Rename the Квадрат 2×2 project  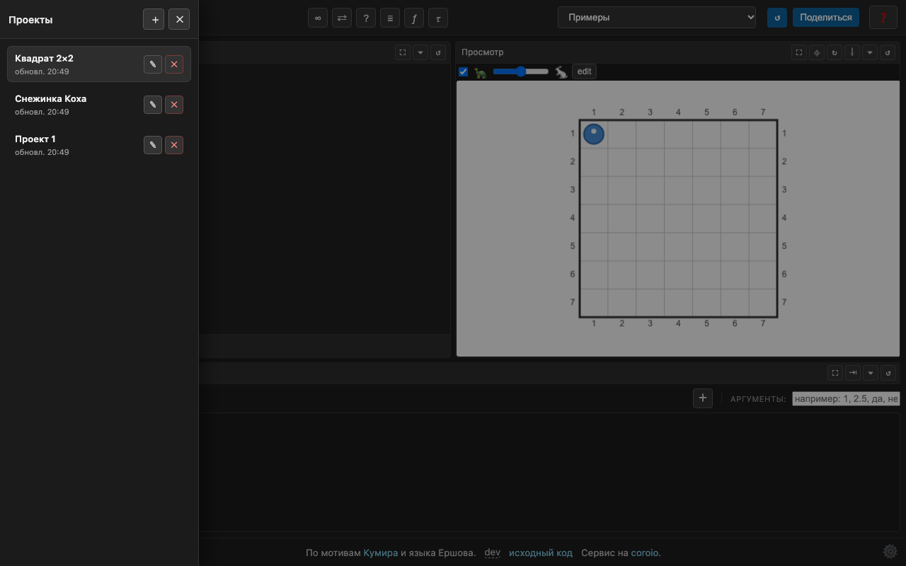[x=152, y=64]
